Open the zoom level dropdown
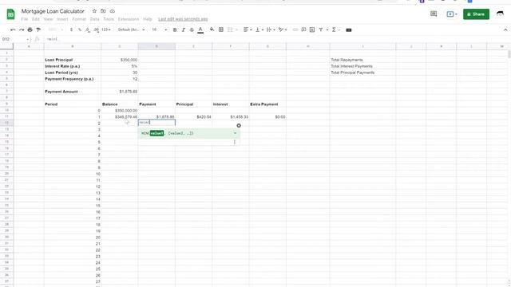This screenshot has height=287, width=511. 55,29
